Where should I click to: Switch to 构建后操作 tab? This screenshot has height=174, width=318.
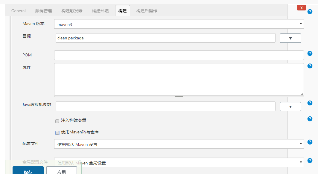point(147,11)
